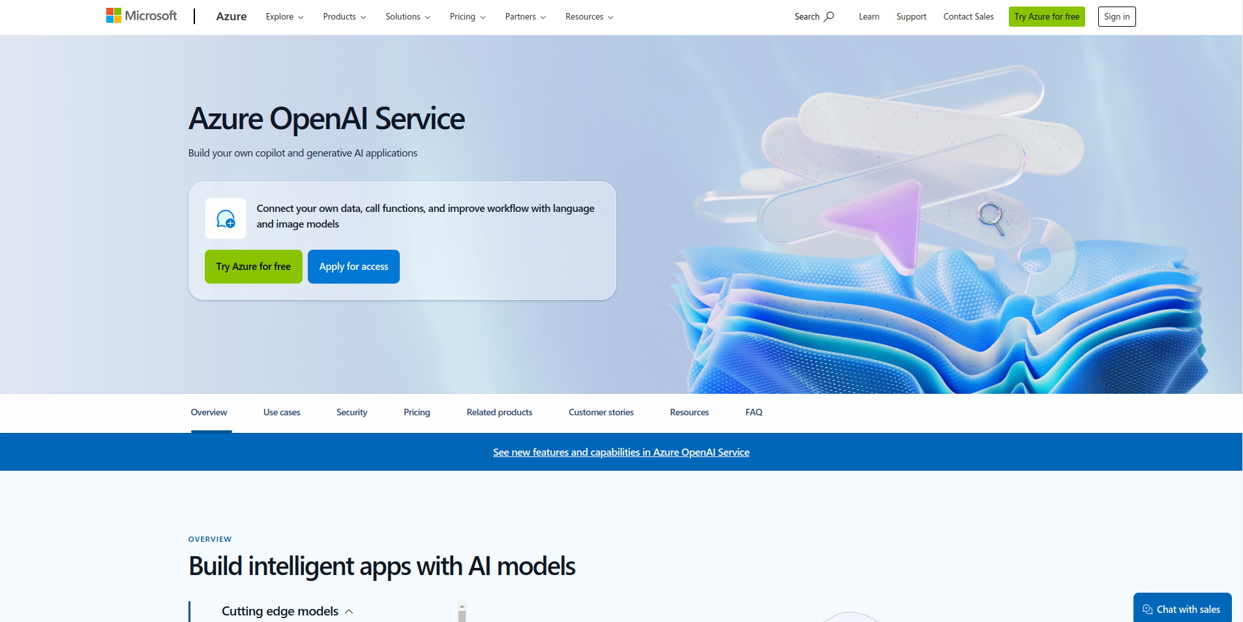Switch to the Use cases tab

pos(282,413)
